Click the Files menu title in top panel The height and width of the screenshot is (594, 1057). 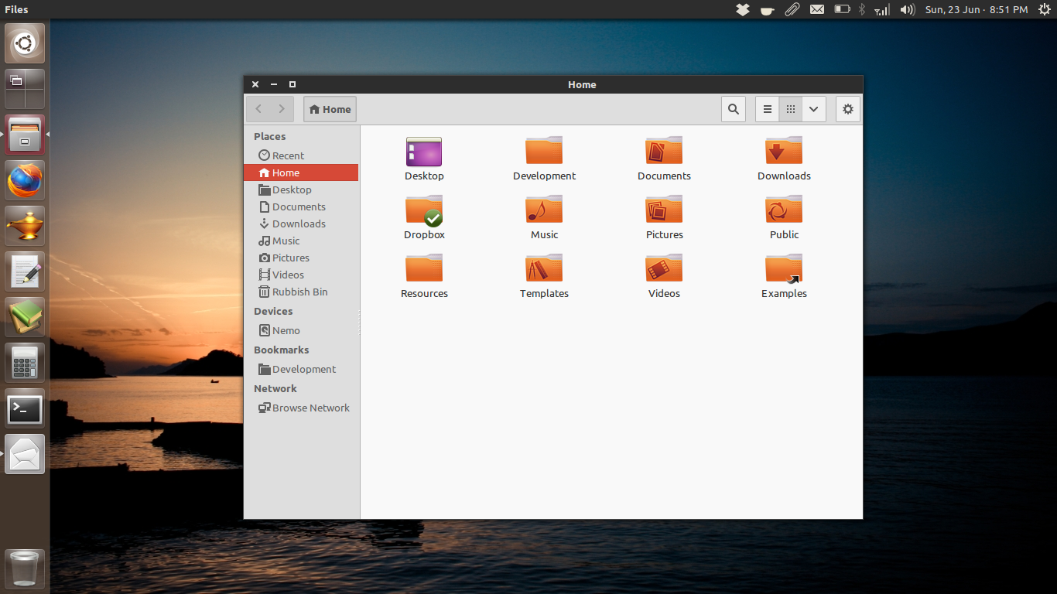[x=16, y=9]
